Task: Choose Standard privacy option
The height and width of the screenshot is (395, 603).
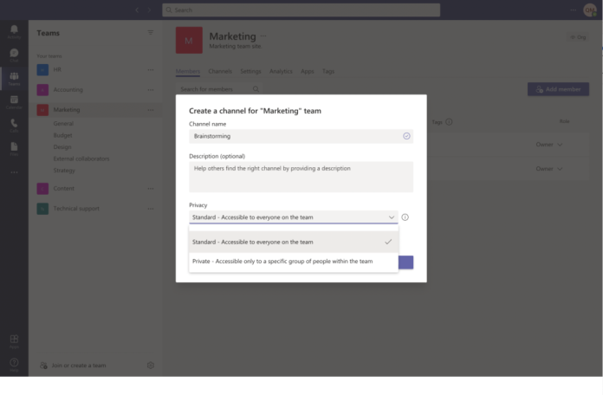Action: [294, 242]
